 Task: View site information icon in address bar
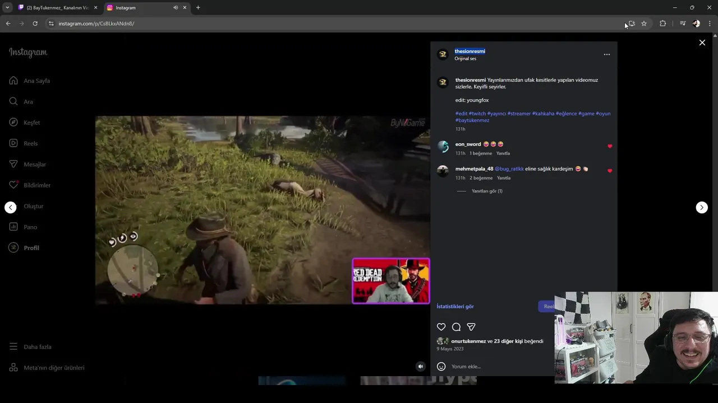(x=50, y=24)
